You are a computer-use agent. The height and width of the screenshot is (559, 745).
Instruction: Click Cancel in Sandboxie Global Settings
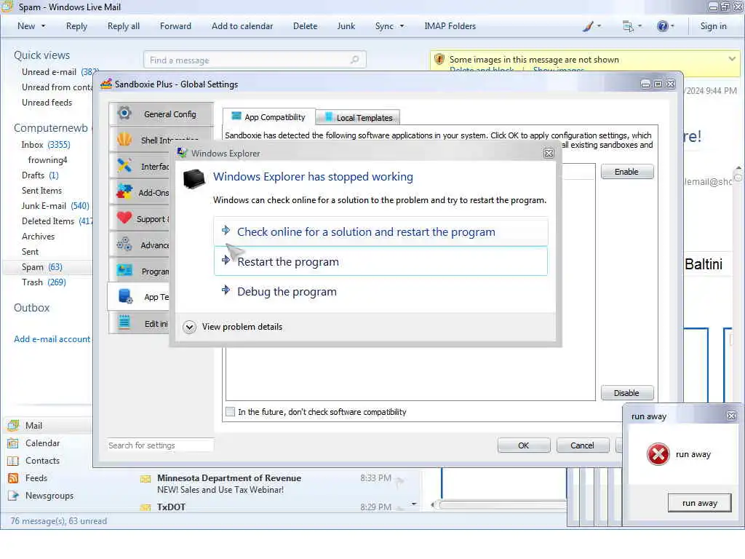point(582,445)
